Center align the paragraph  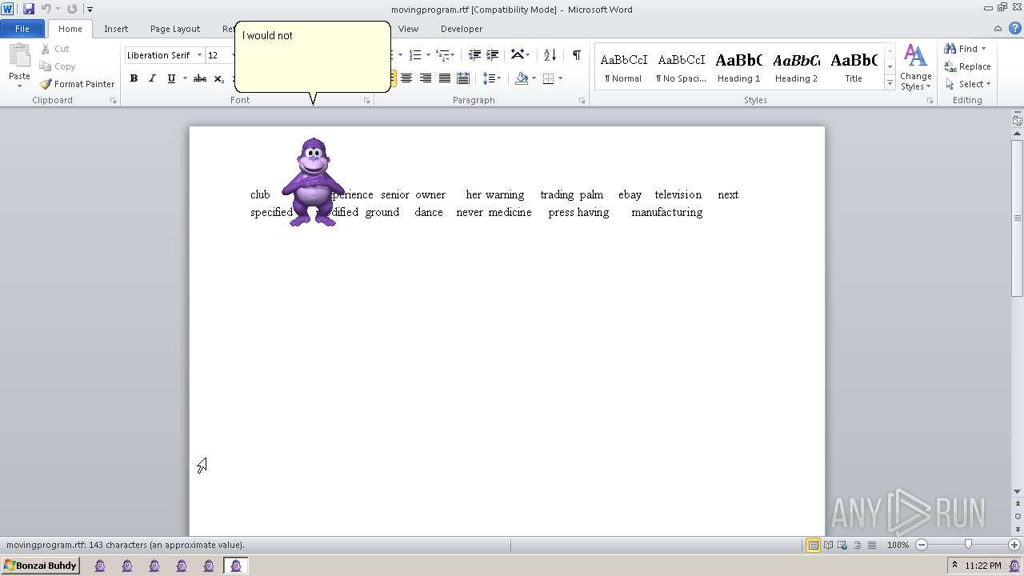tap(406, 78)
